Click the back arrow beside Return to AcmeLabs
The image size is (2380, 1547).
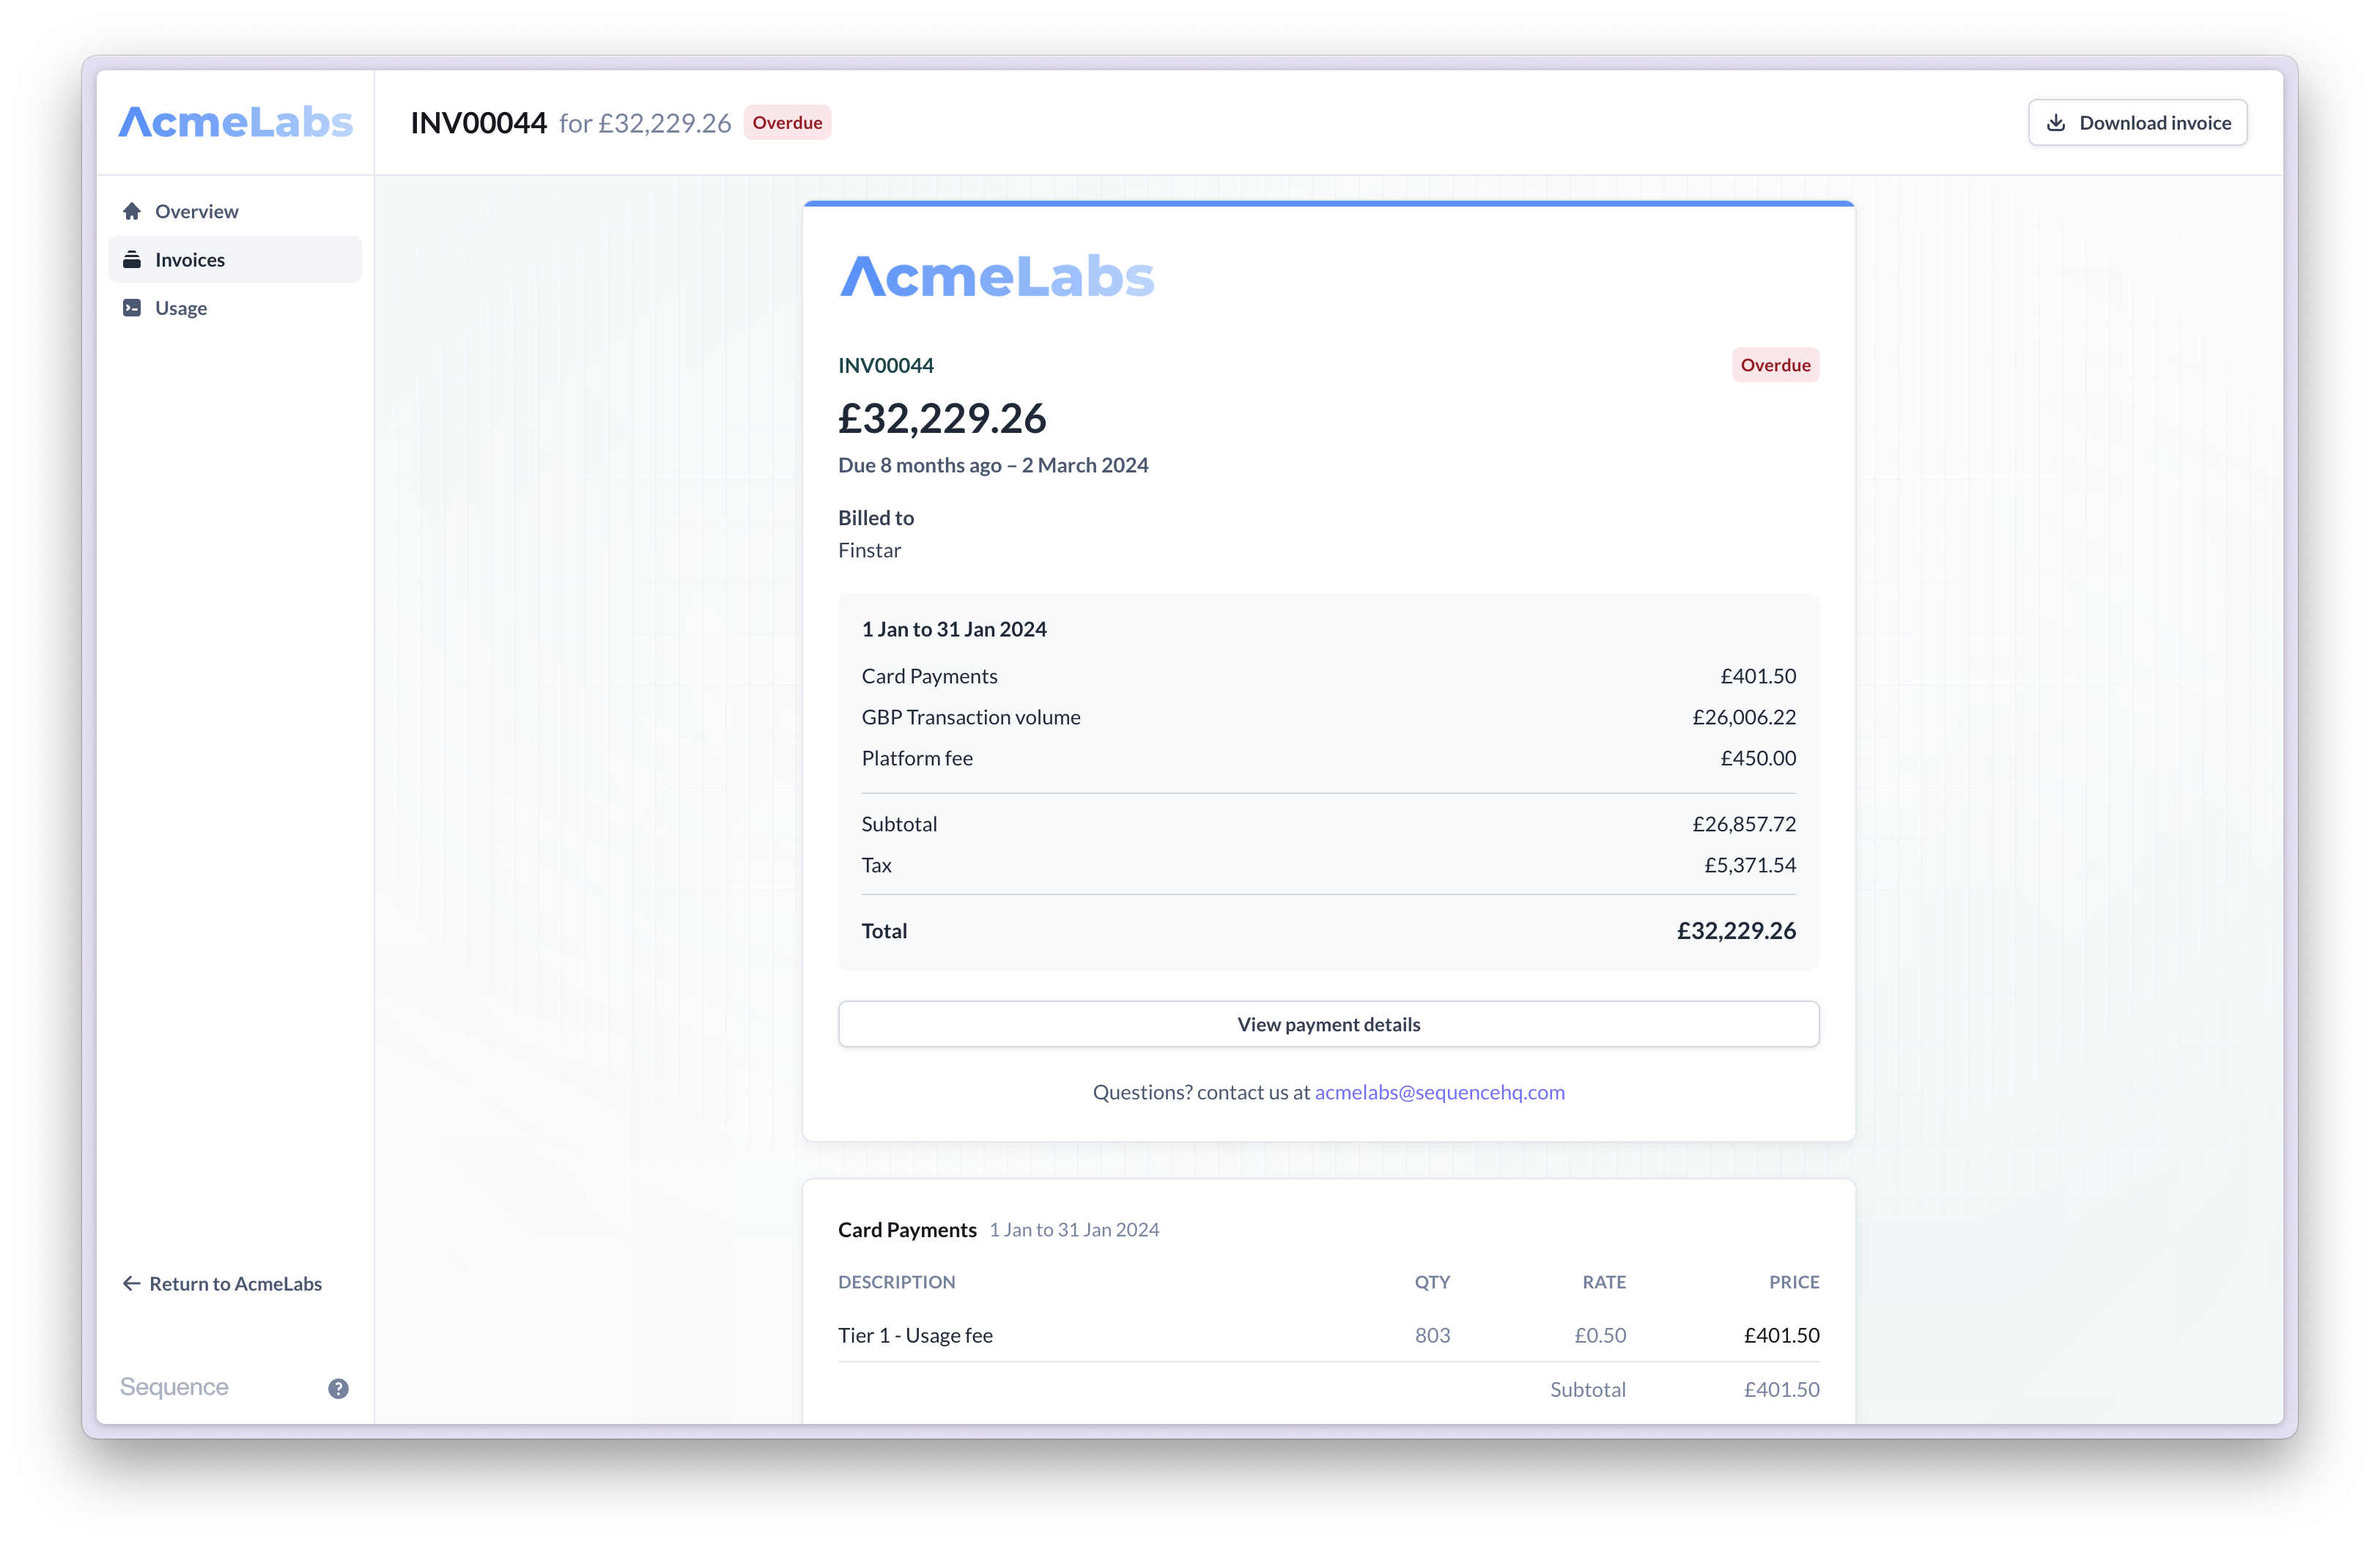point(131,1283)
